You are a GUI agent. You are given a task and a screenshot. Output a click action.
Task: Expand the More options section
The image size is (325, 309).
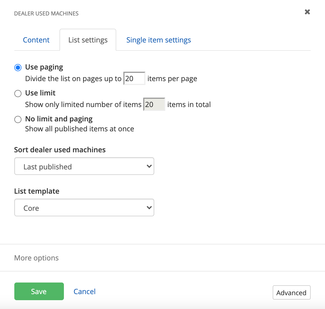tap(36, 258)
